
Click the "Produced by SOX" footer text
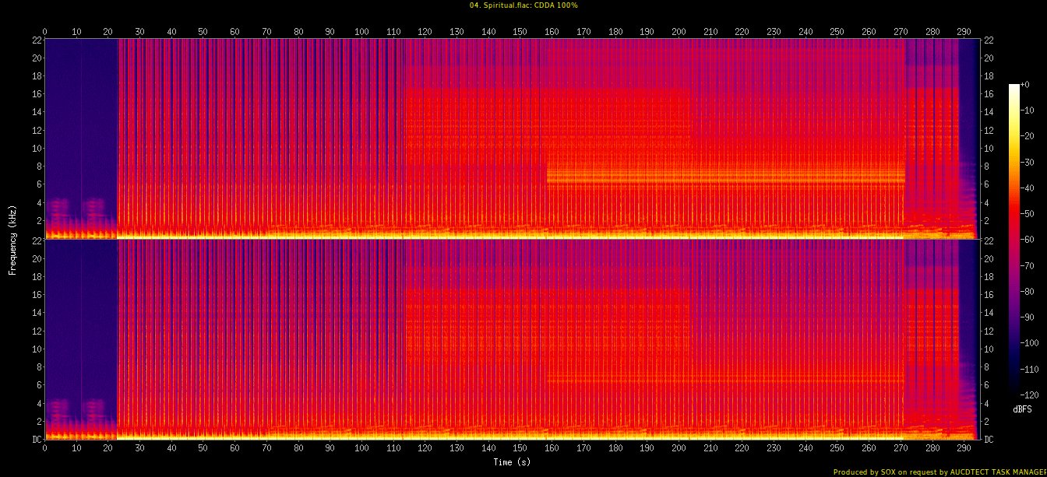click(863, 472)
